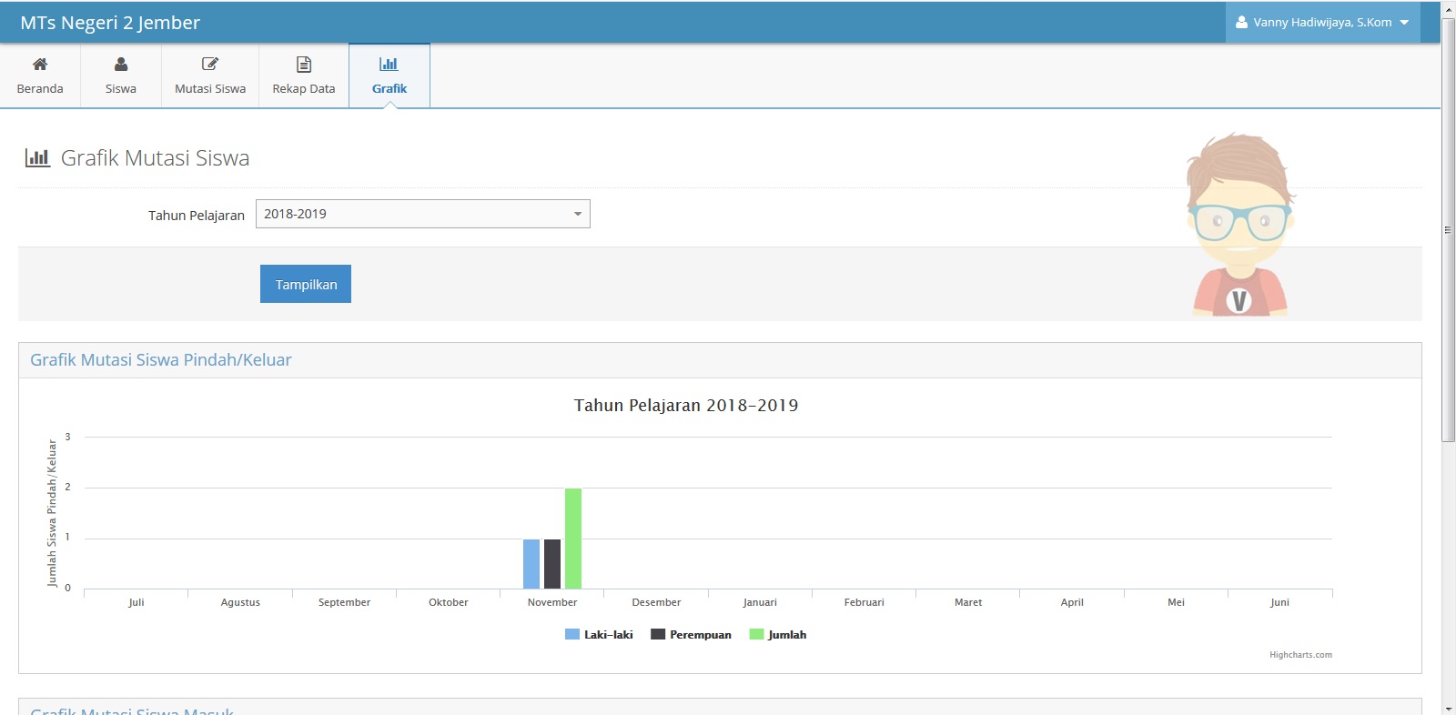Click the scrollbar up arrow
The width and height of the screenshot is (1456, 715).
coord(1448,8)
